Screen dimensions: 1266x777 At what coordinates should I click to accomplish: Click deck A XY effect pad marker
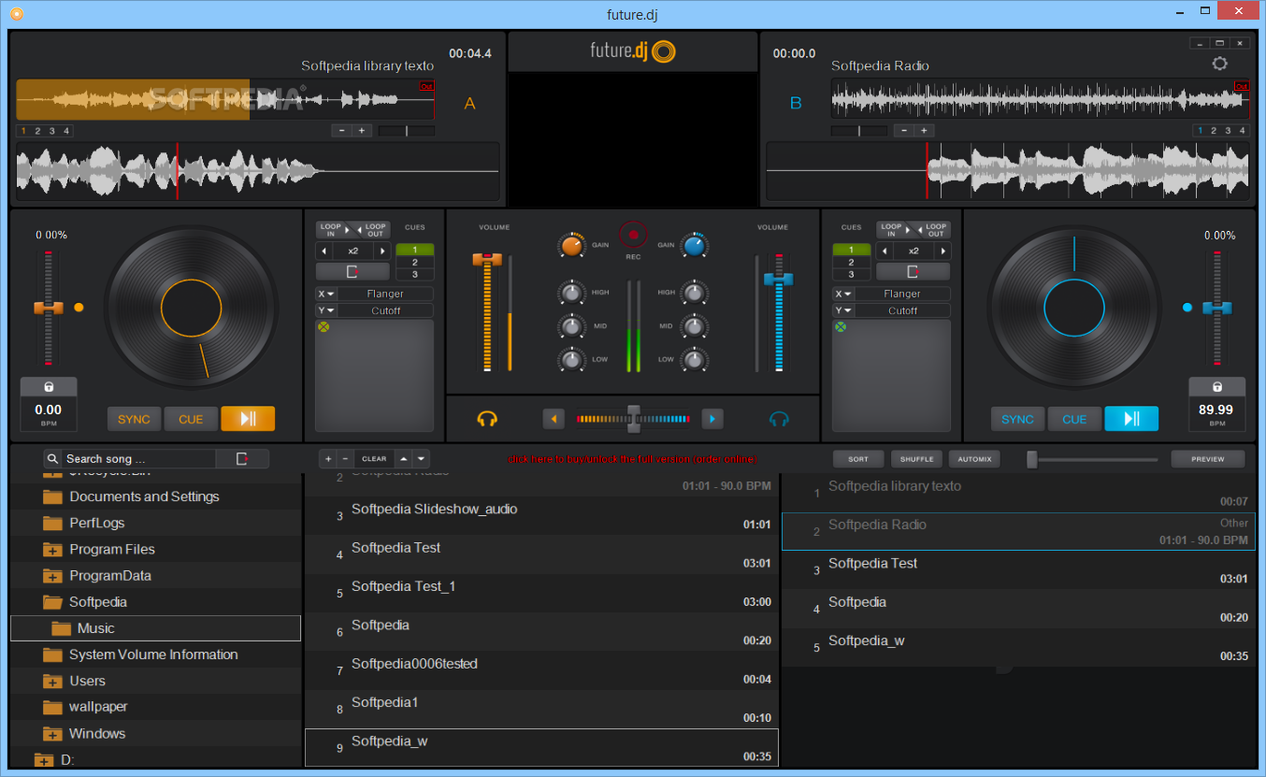[324, 327]
